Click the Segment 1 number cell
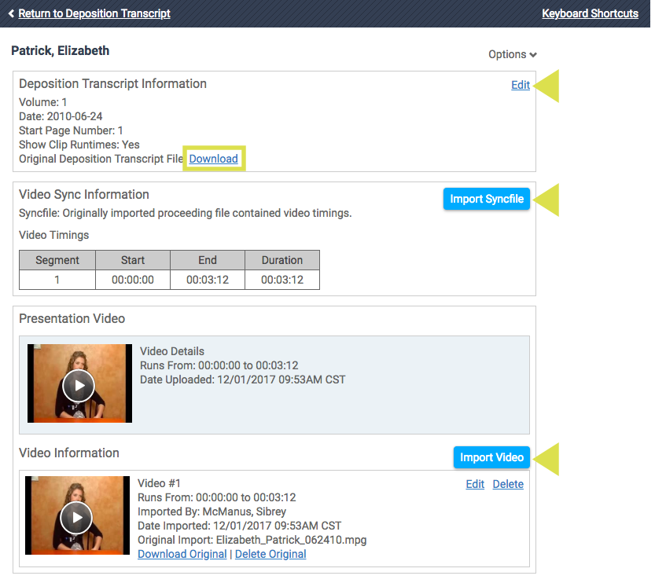This screenshot has width=655, height=583. [57, 280]
